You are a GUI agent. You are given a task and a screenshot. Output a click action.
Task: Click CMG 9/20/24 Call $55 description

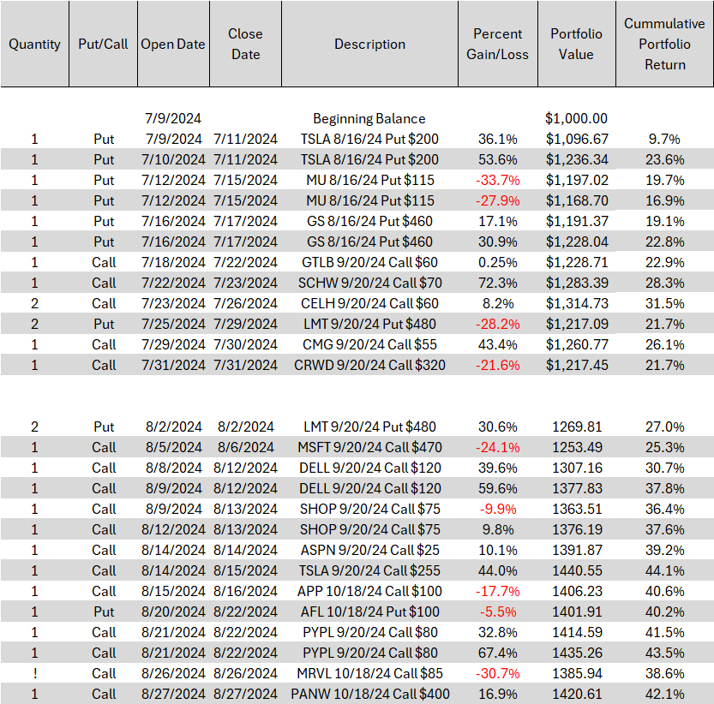pos(369,344)
